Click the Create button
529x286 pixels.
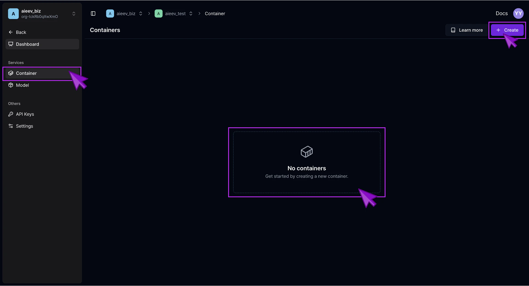coord(508,30)
